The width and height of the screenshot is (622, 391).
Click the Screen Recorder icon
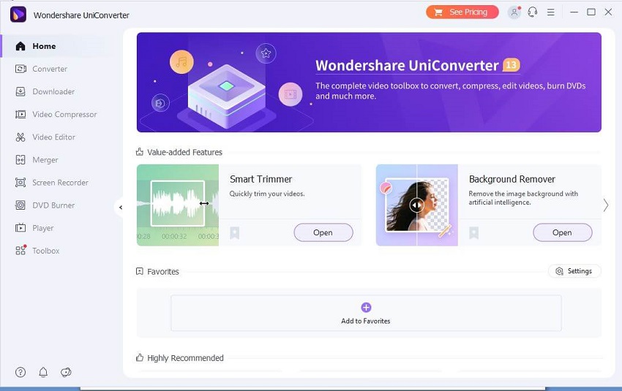[x=20, y=183]
